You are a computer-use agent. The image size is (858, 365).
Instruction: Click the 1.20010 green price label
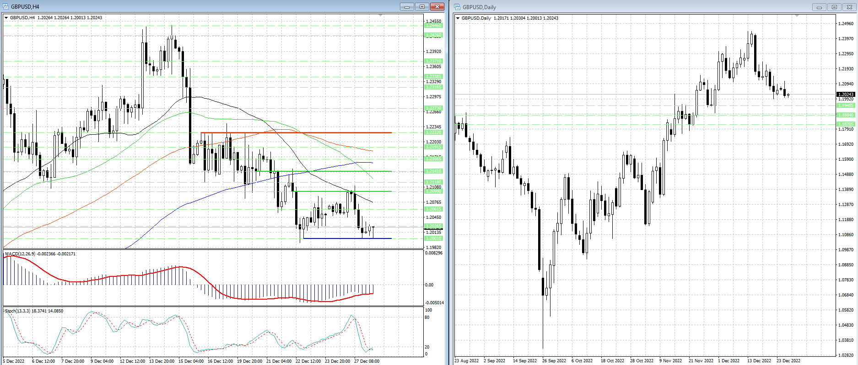click(434, 238)
